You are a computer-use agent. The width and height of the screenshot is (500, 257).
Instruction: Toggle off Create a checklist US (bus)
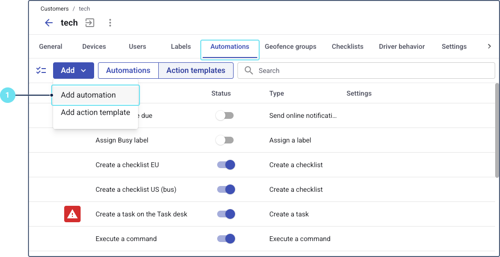coord(225,189)
